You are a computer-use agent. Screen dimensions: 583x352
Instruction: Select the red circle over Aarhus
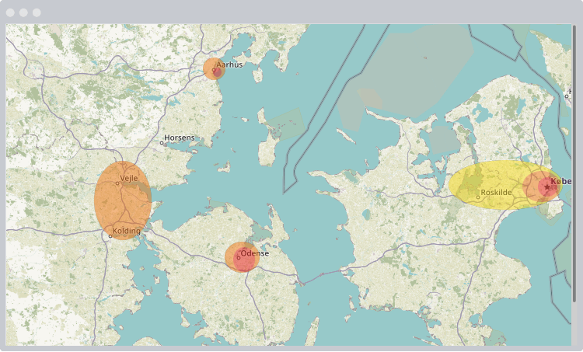click(x=218, y=71)
